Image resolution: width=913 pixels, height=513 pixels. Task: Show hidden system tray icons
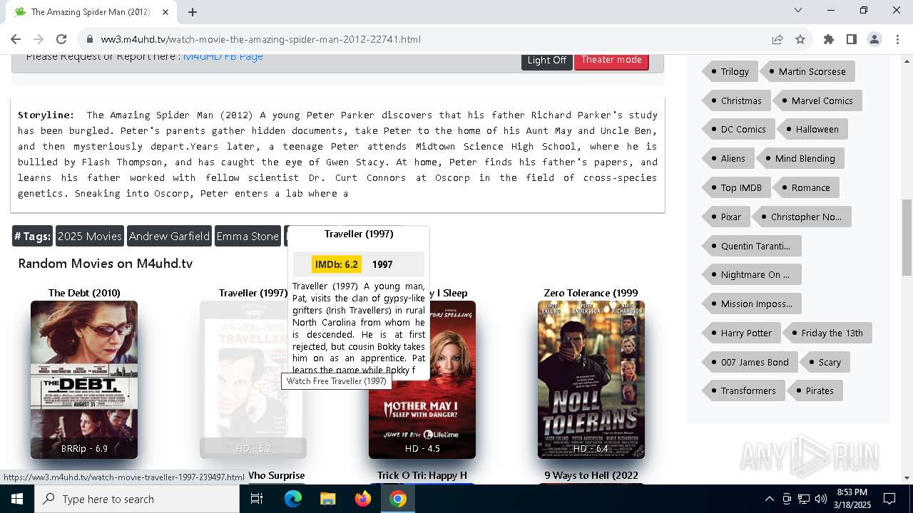tap(769, 499)
